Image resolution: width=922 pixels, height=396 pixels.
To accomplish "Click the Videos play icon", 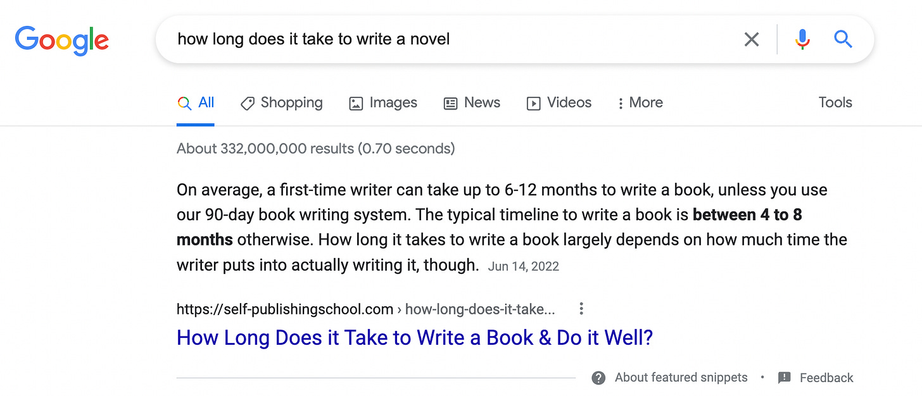I will [x=534, y=102].
